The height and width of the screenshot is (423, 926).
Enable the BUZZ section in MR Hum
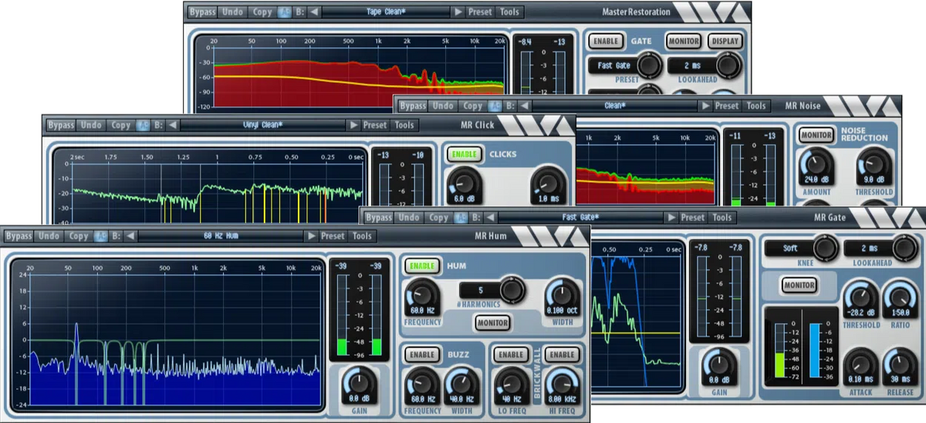[421, 354]
